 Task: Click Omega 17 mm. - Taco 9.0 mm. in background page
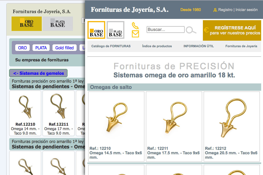tap(59, 131)
